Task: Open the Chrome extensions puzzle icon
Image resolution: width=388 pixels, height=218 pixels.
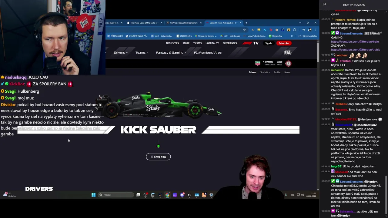Action: [x=295, y=30]
